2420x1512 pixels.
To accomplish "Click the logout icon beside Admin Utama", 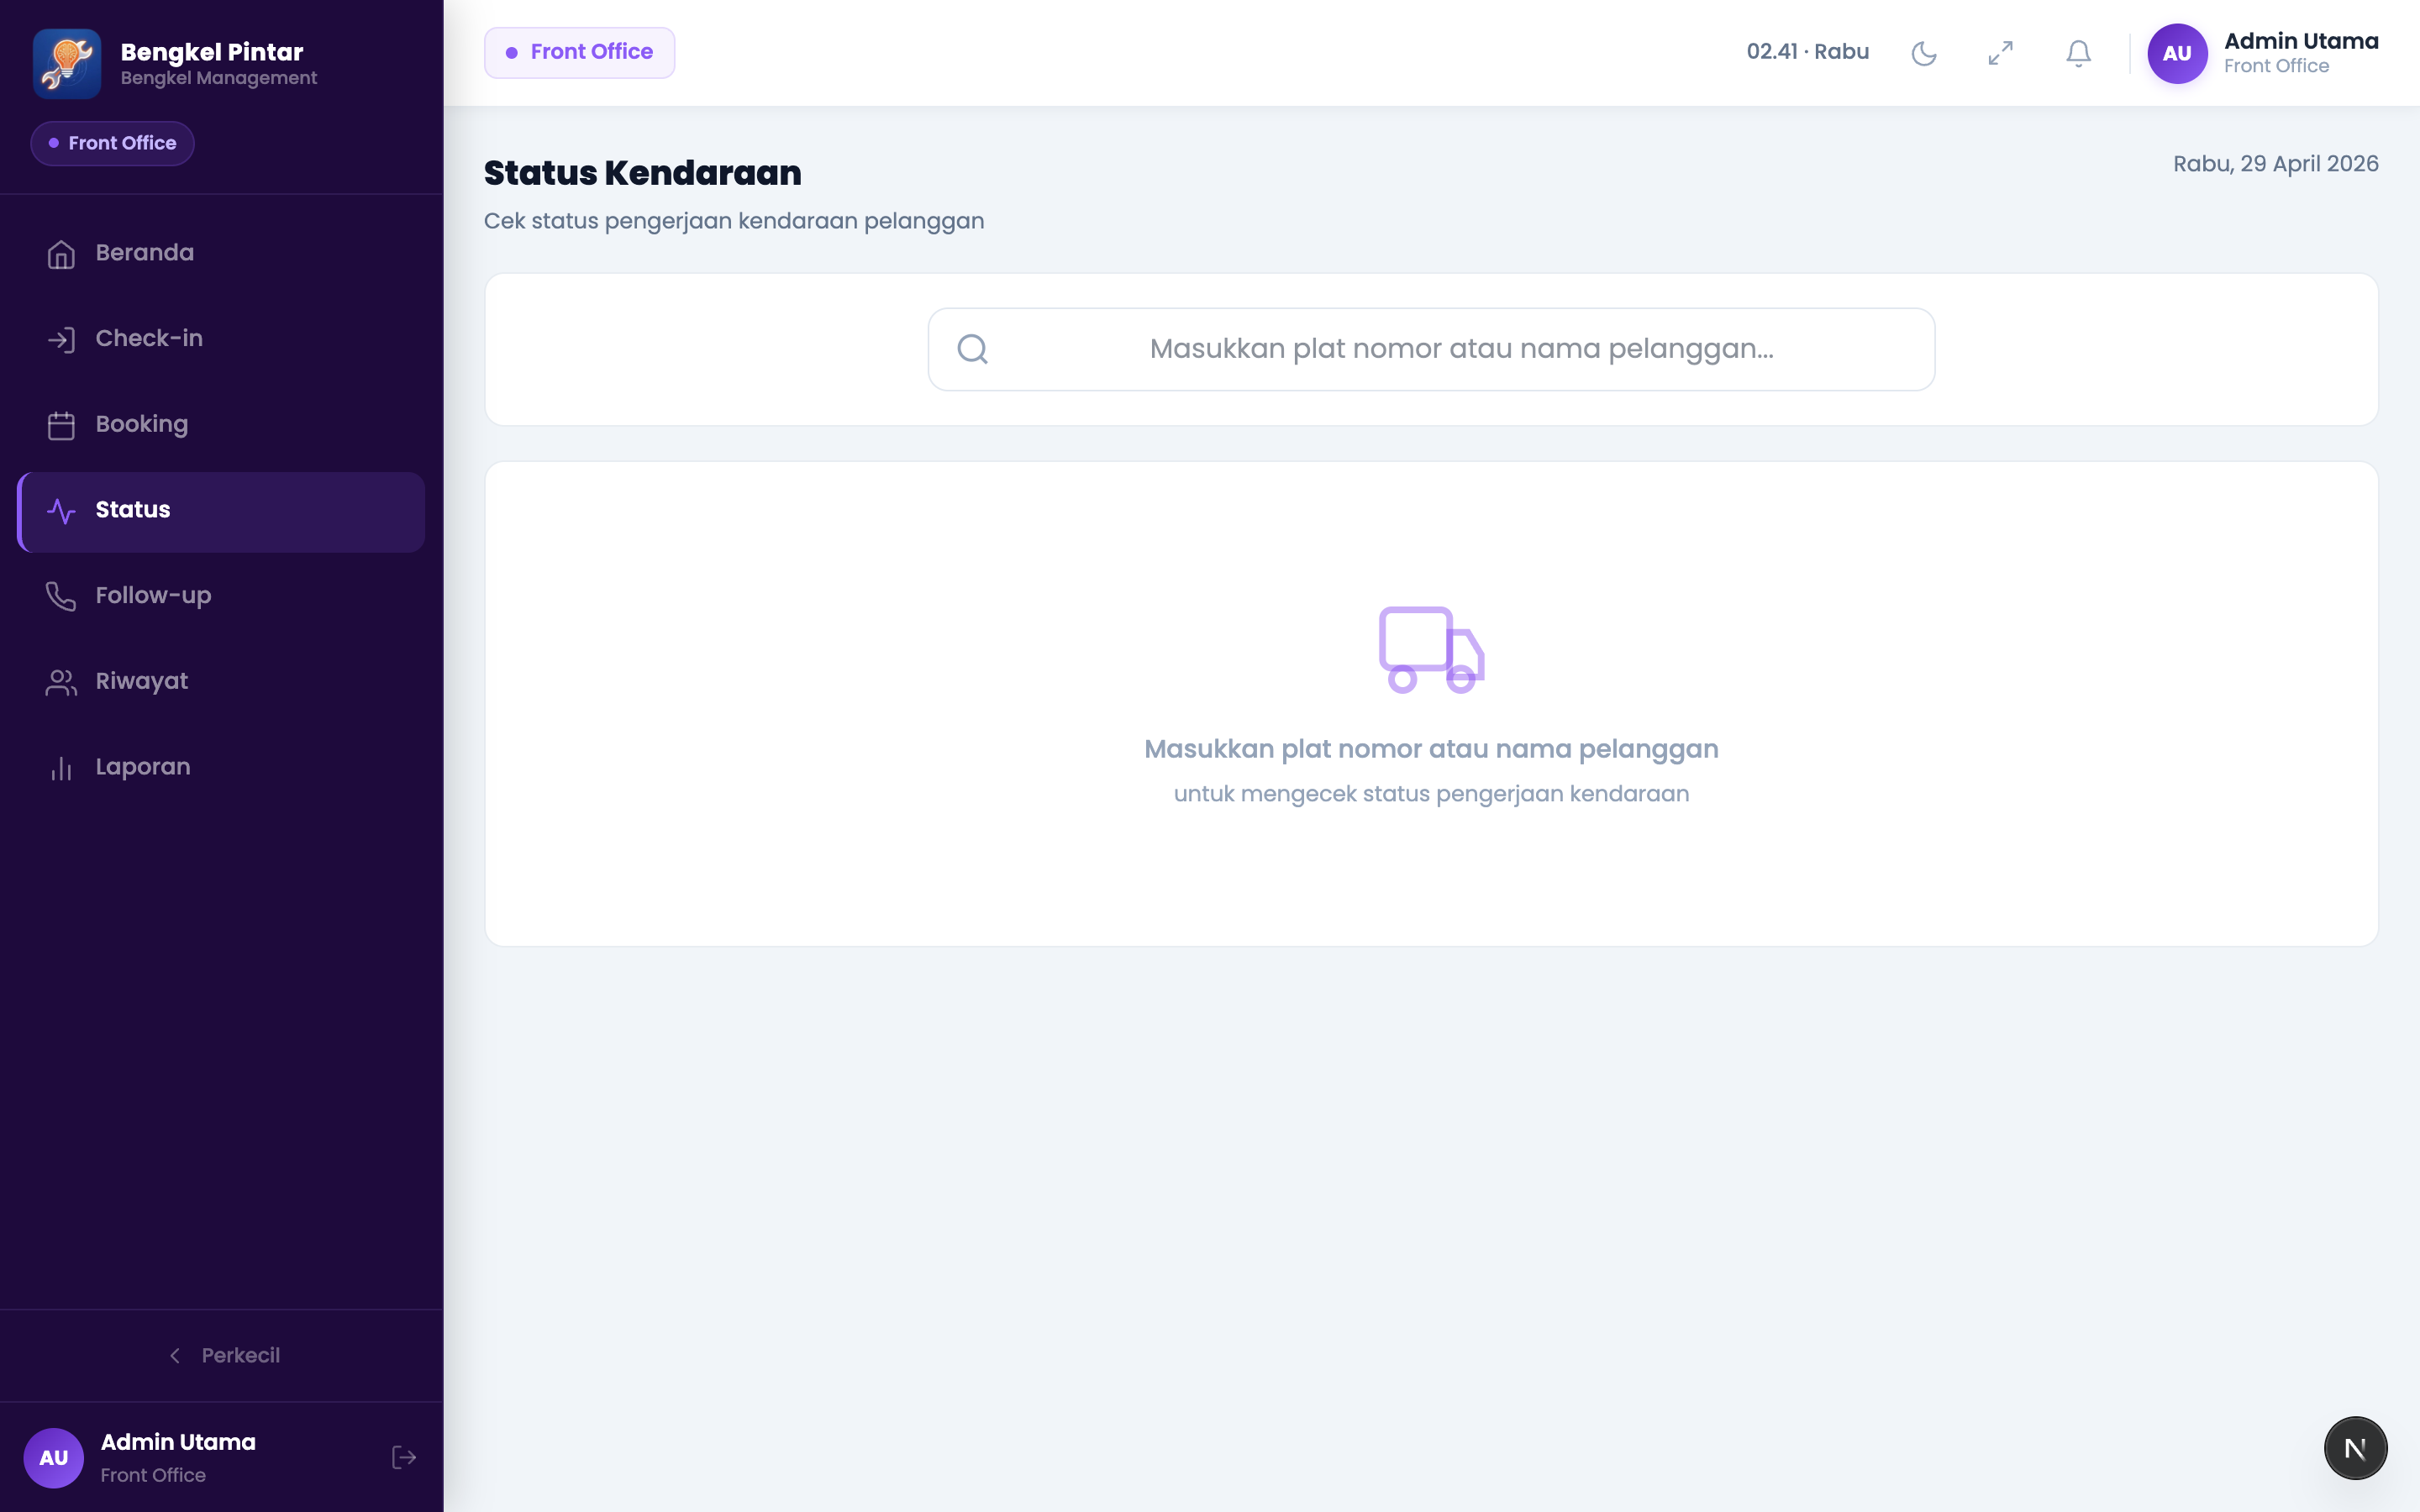I will click(404, 1457).
